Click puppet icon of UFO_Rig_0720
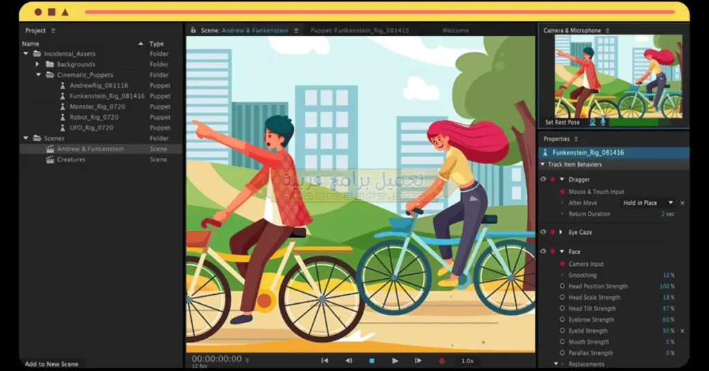Screen dimensions: 709x371 pos(63,128)
